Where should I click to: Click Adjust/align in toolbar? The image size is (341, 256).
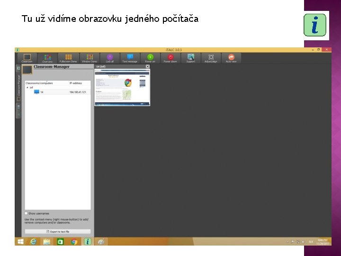point(211,58)
